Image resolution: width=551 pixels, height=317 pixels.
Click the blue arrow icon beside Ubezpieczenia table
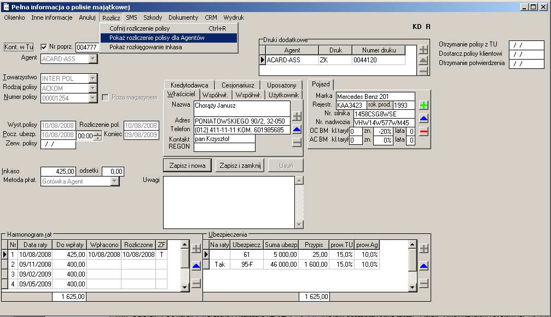(x=424, y=266)
